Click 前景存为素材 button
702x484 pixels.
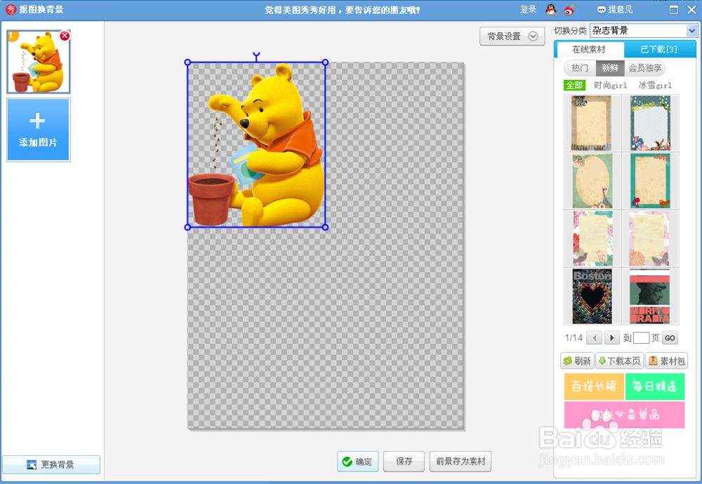[x=461, y=461]
